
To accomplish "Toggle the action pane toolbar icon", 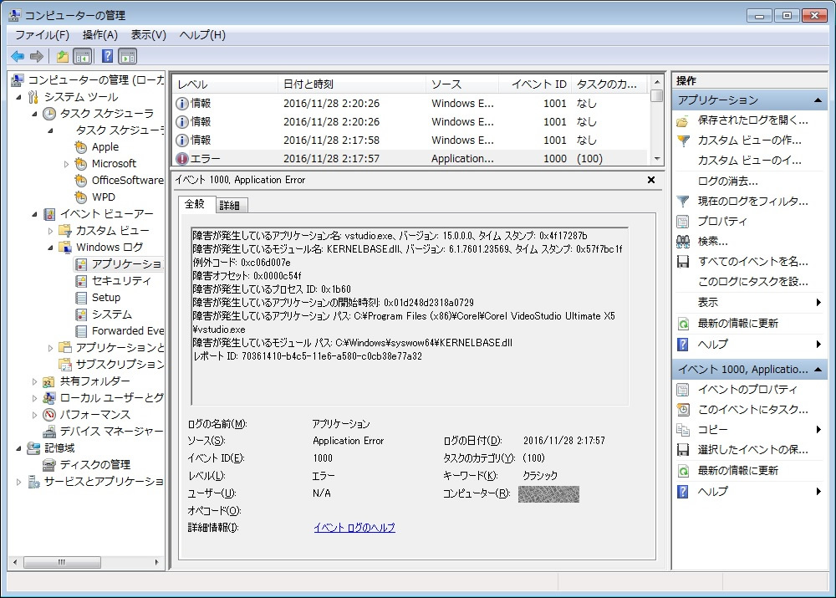I will [x=127, y=56].
